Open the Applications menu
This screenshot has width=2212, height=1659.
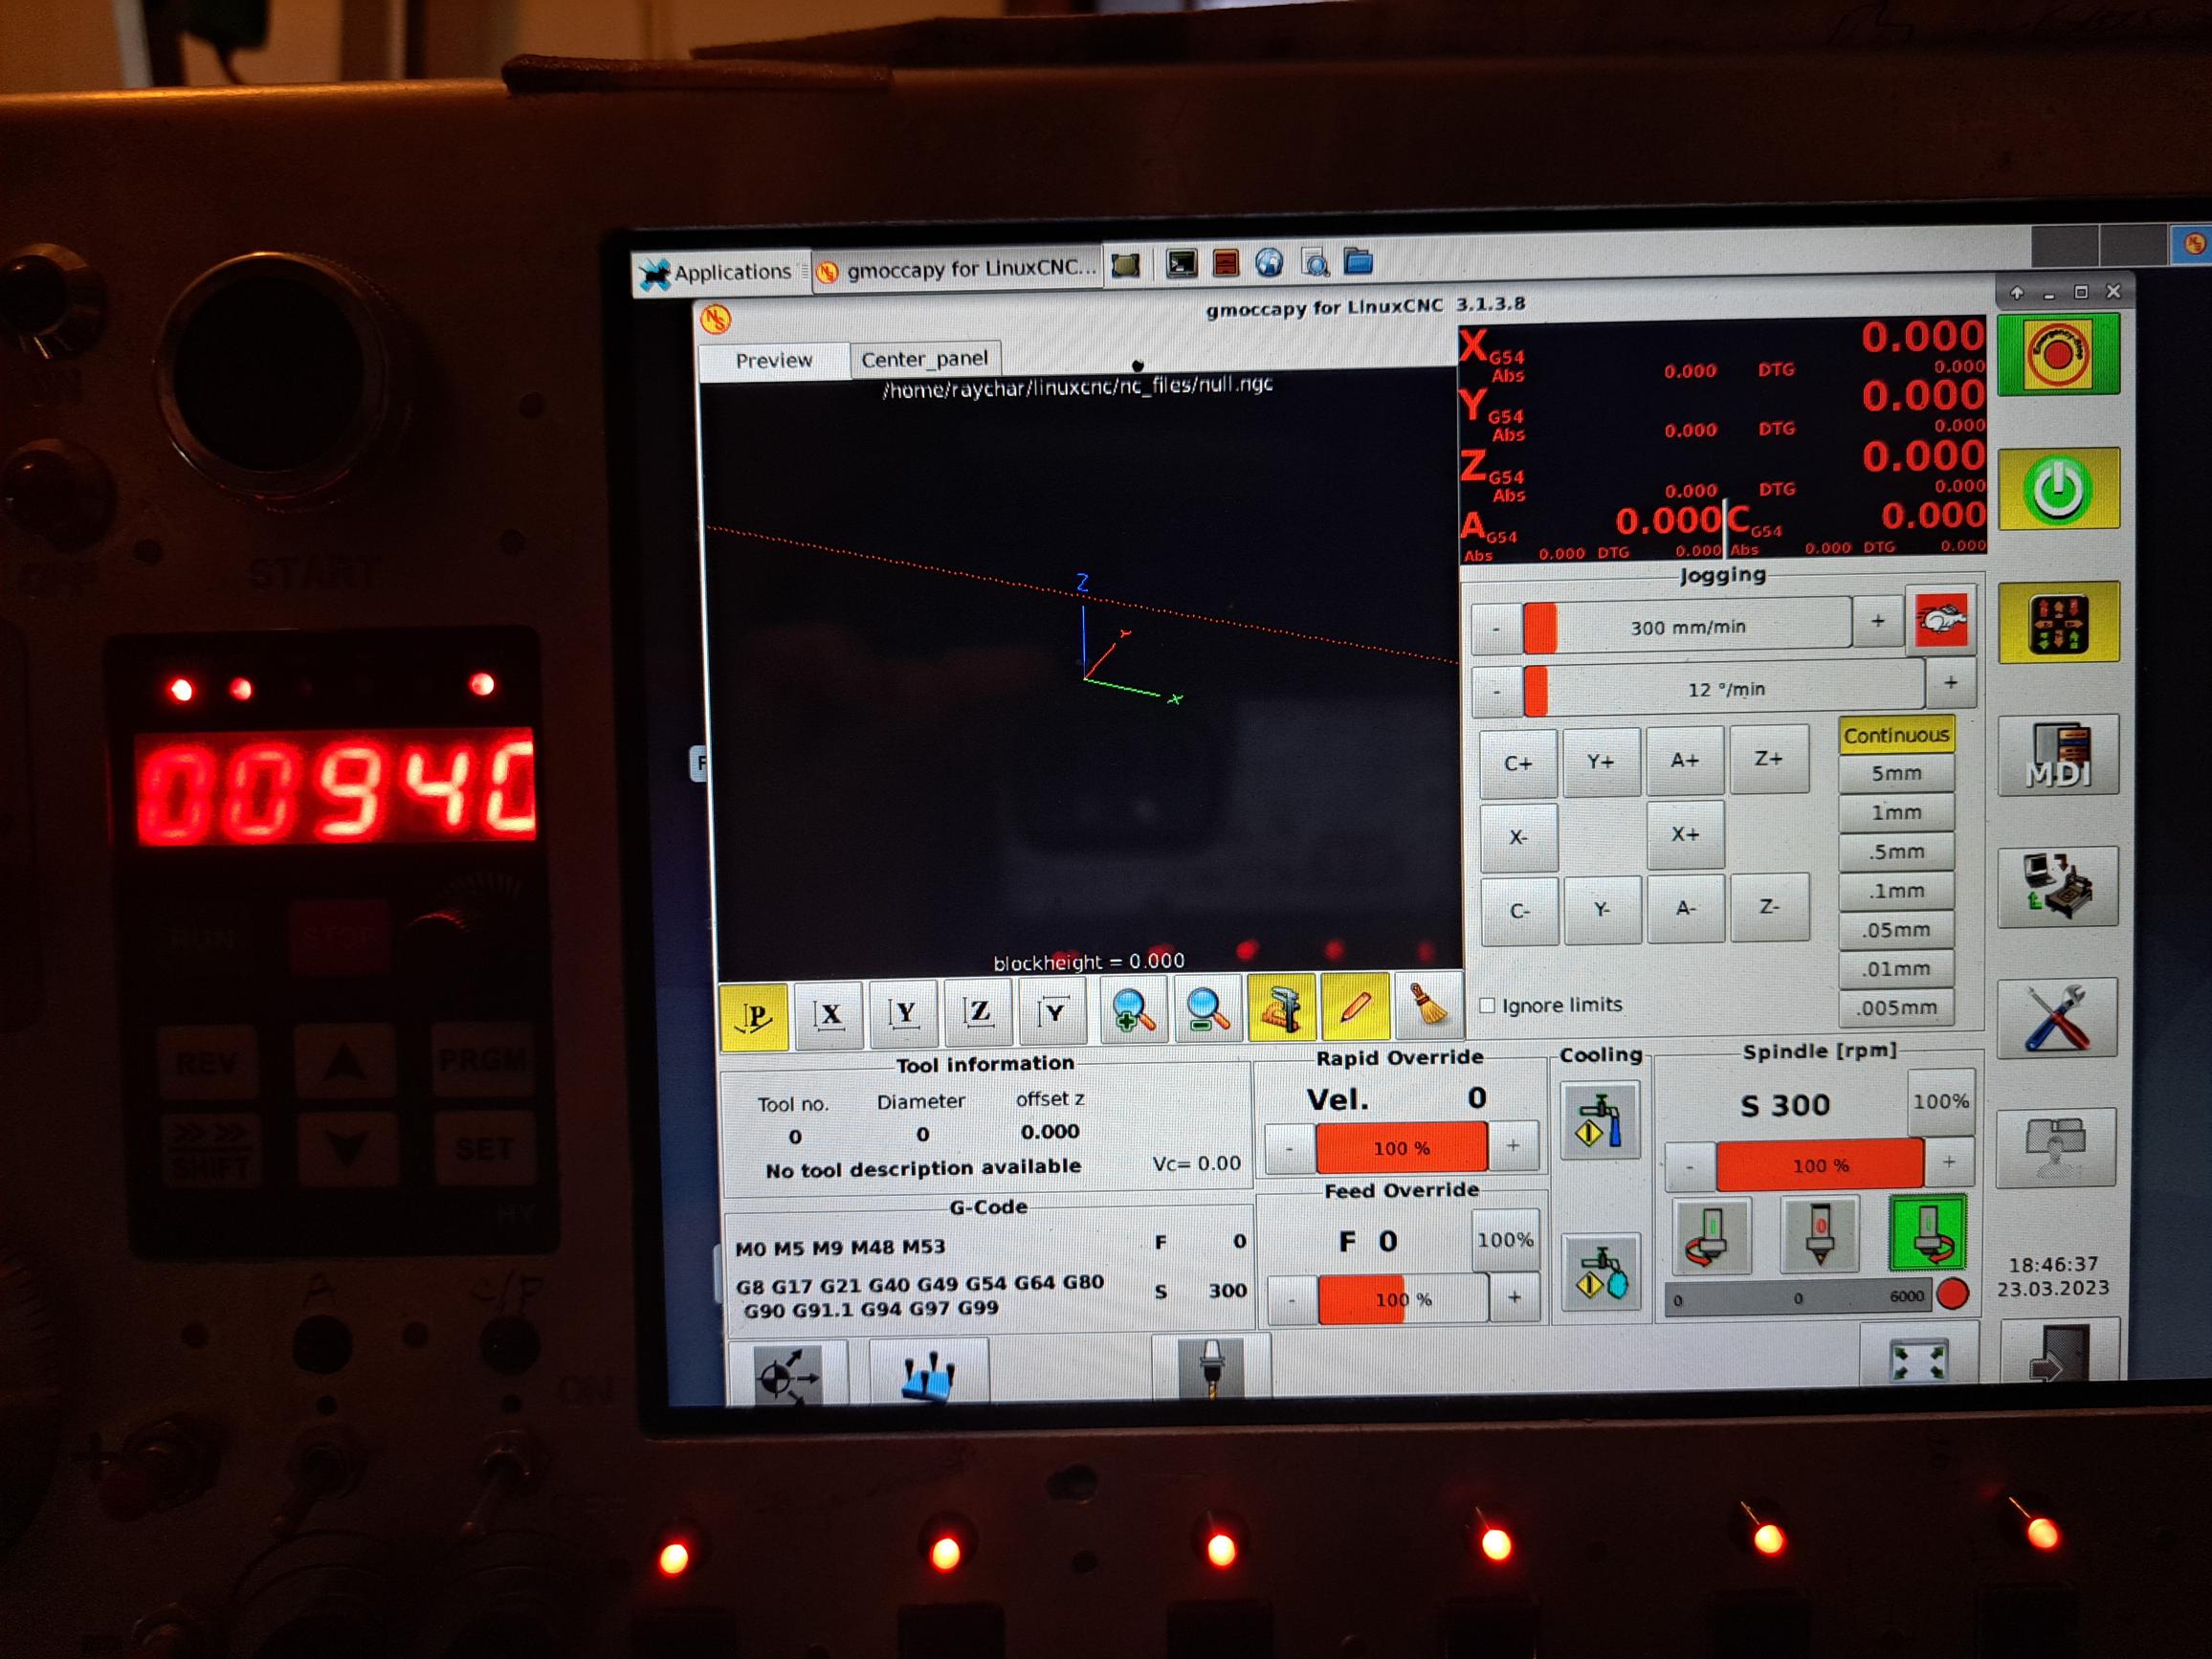(719, 272)
